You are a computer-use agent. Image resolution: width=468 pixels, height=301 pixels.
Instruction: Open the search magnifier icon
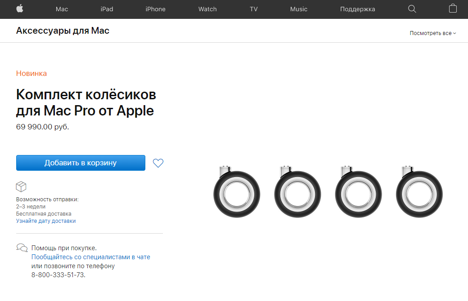coord(412,9)
